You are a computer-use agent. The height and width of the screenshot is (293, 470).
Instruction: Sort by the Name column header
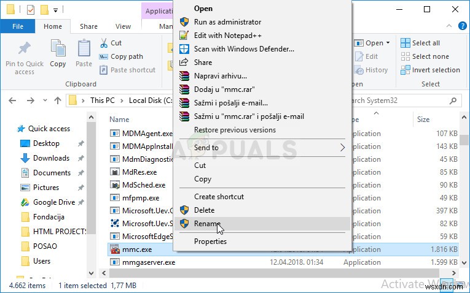tap(119, 120)
